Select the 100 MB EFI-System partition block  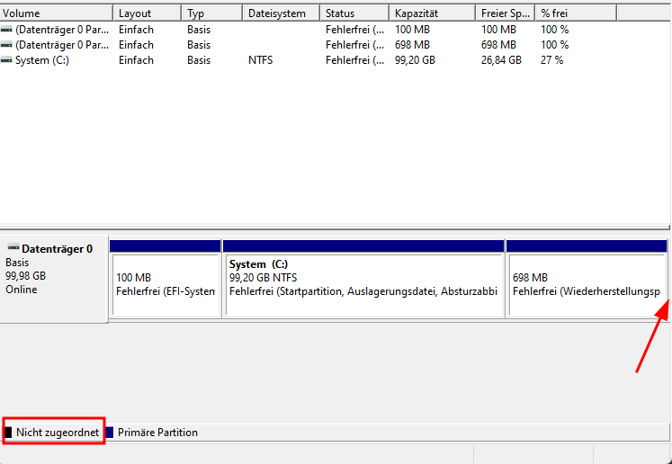(x=166, y=285)
